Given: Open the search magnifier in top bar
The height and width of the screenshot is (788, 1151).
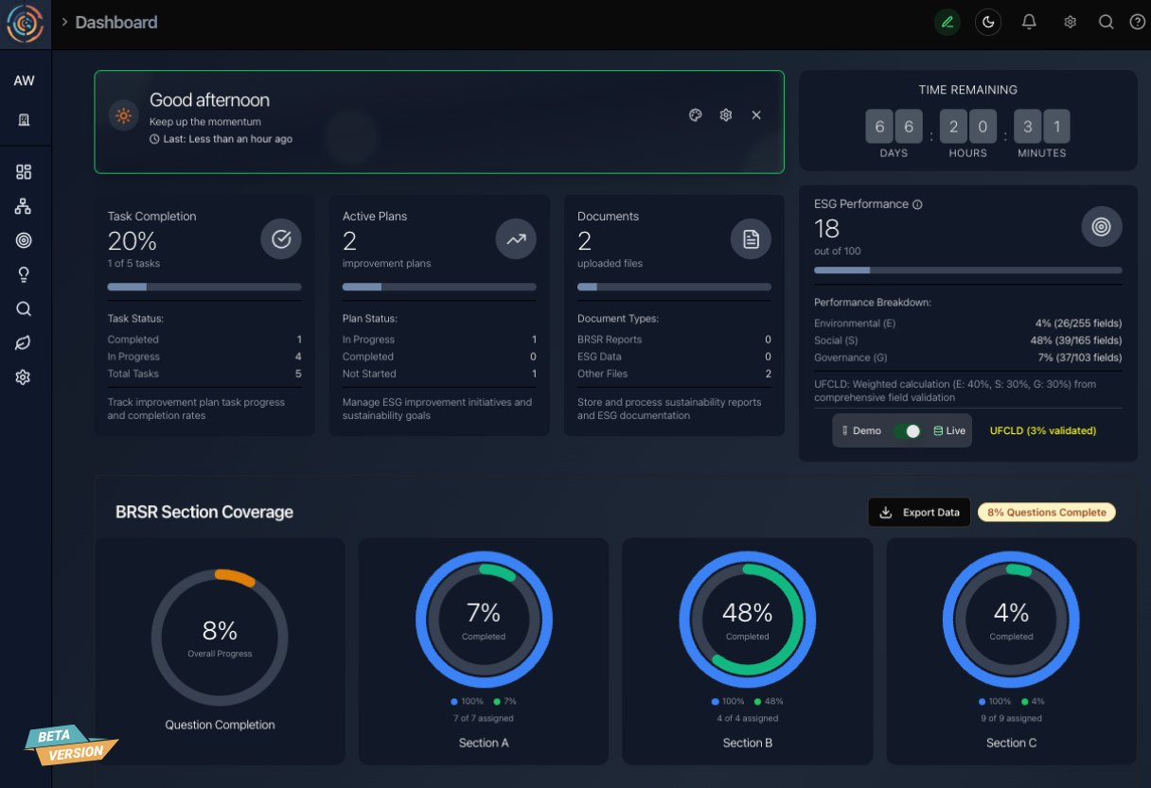Looking at the screenshot, I should [x=1106, y=23].
